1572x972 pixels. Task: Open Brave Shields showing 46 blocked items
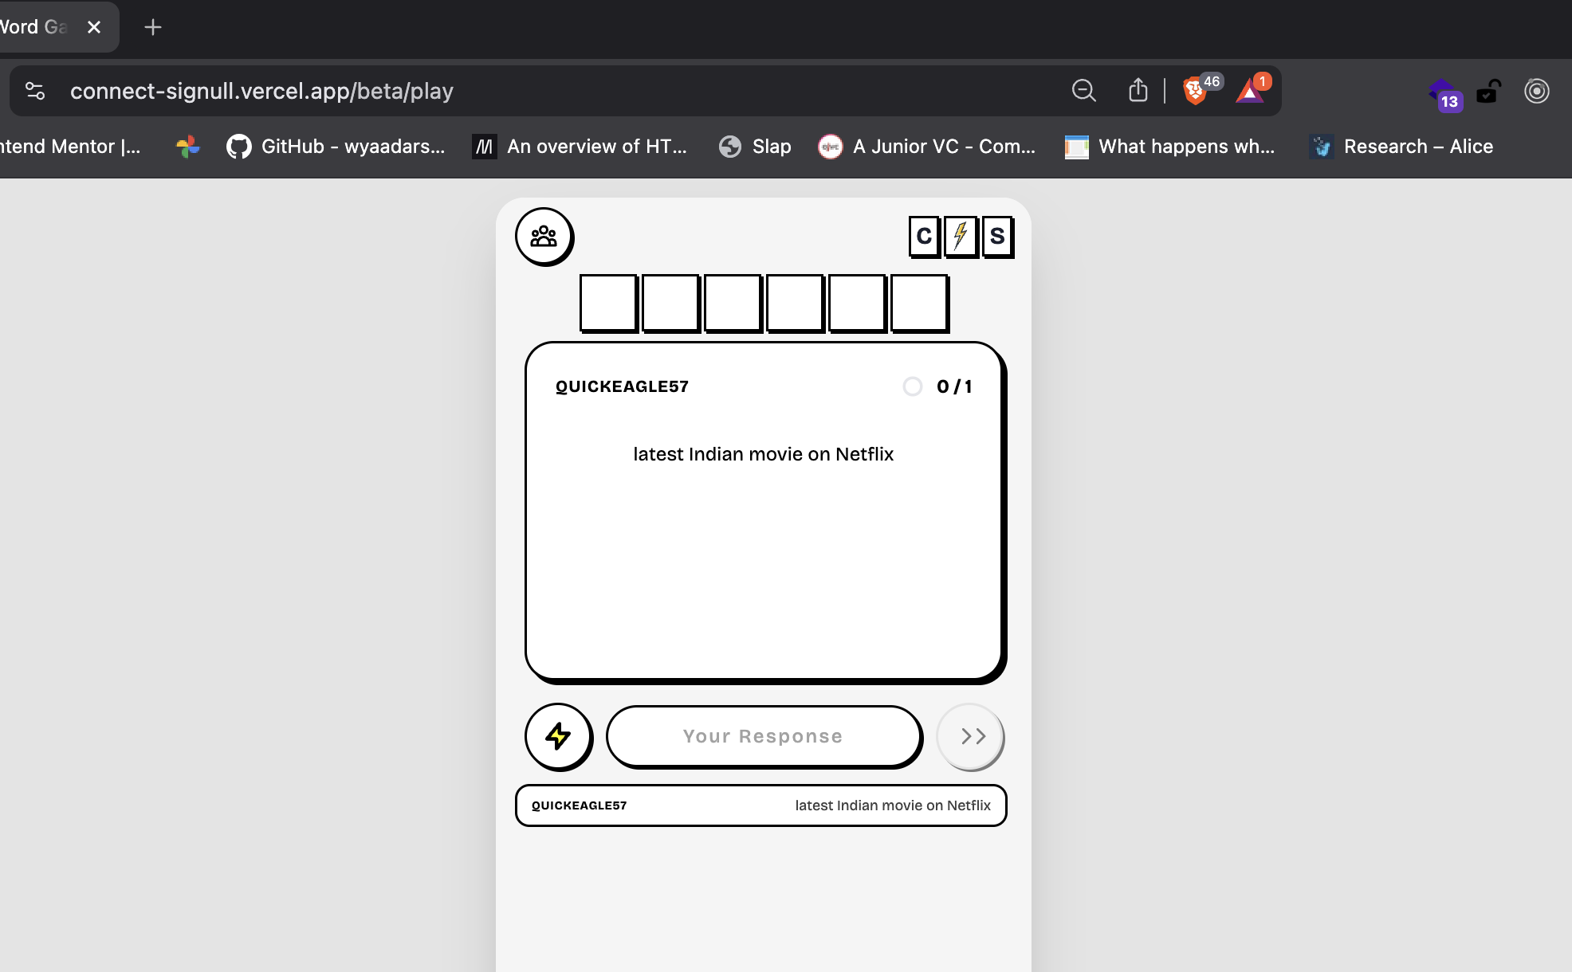[1197, 90]
